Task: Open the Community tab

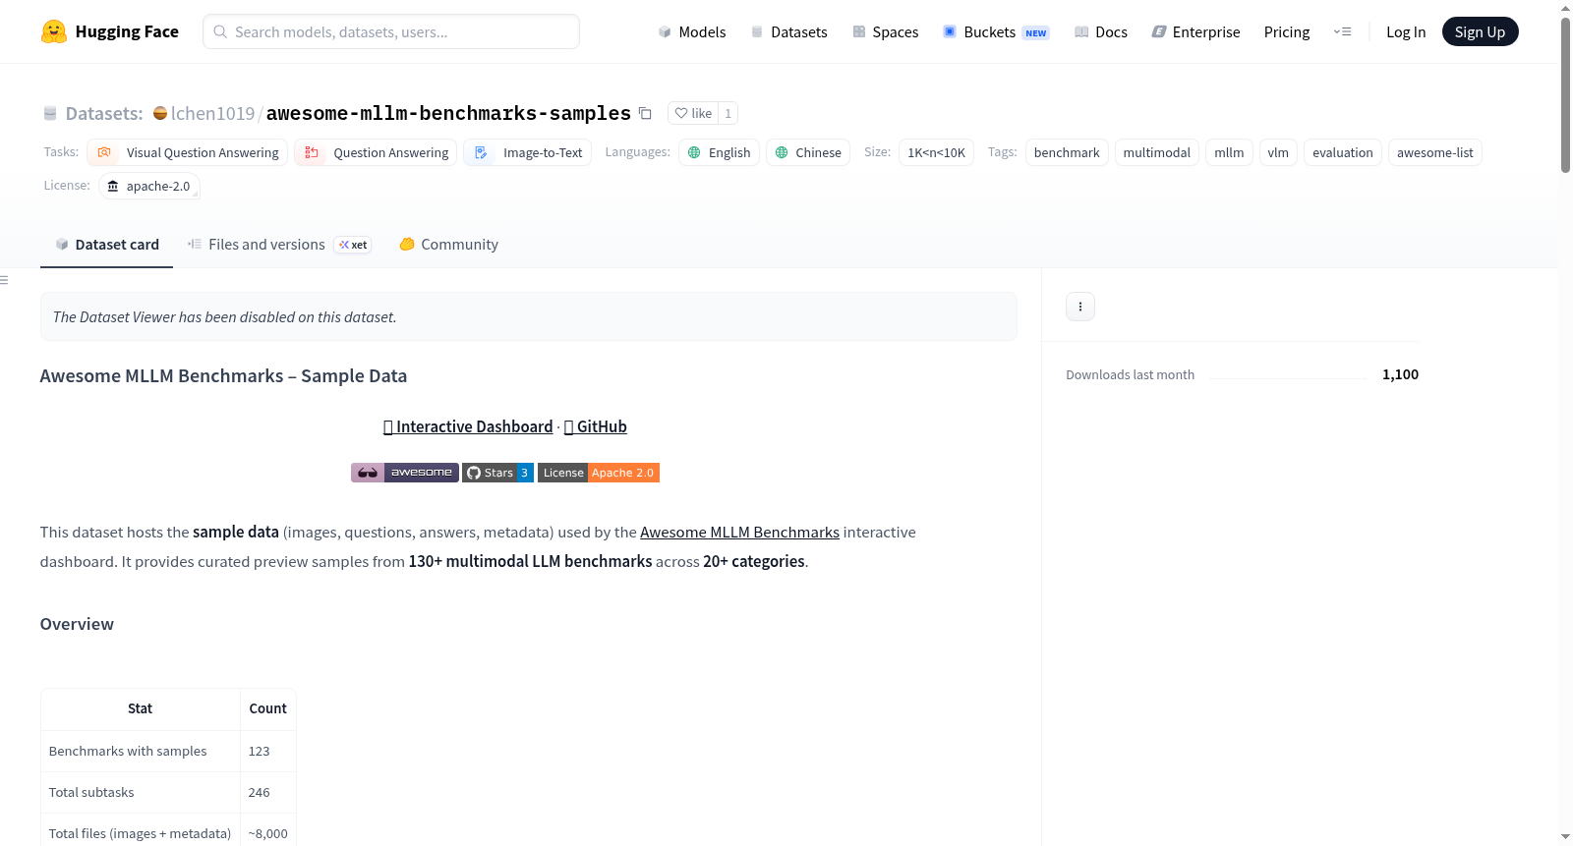Action: click(x=449, y=245)
